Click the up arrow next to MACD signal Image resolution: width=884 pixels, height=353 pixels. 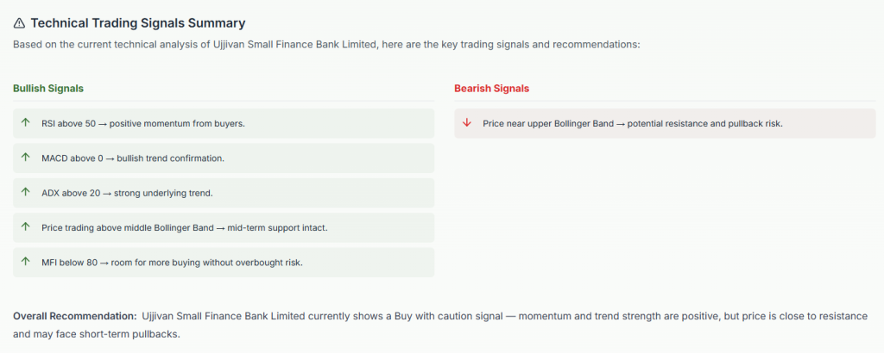pos(26,158)
